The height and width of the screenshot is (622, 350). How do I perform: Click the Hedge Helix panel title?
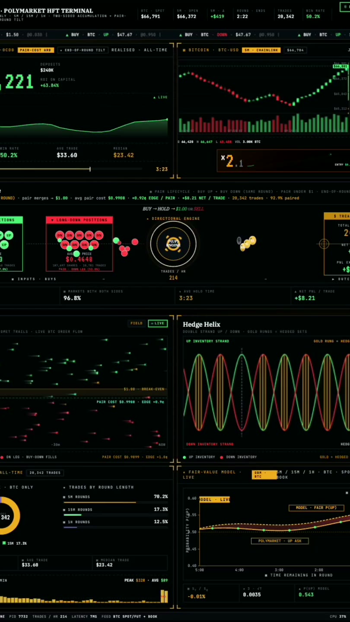(201, 324)
